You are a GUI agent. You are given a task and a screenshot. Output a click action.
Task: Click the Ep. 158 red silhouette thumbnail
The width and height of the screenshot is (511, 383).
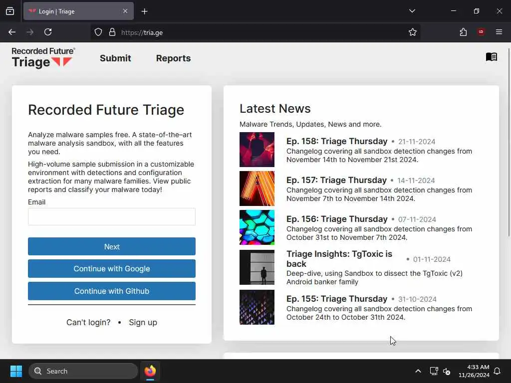tap(257, 150)
